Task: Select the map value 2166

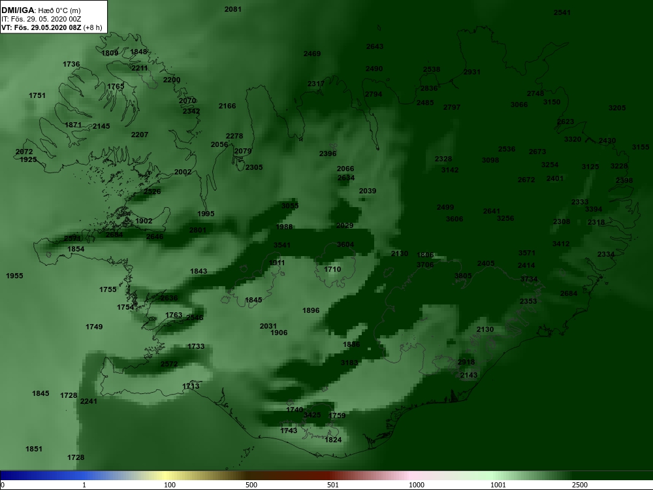Action: pos(227,106)
